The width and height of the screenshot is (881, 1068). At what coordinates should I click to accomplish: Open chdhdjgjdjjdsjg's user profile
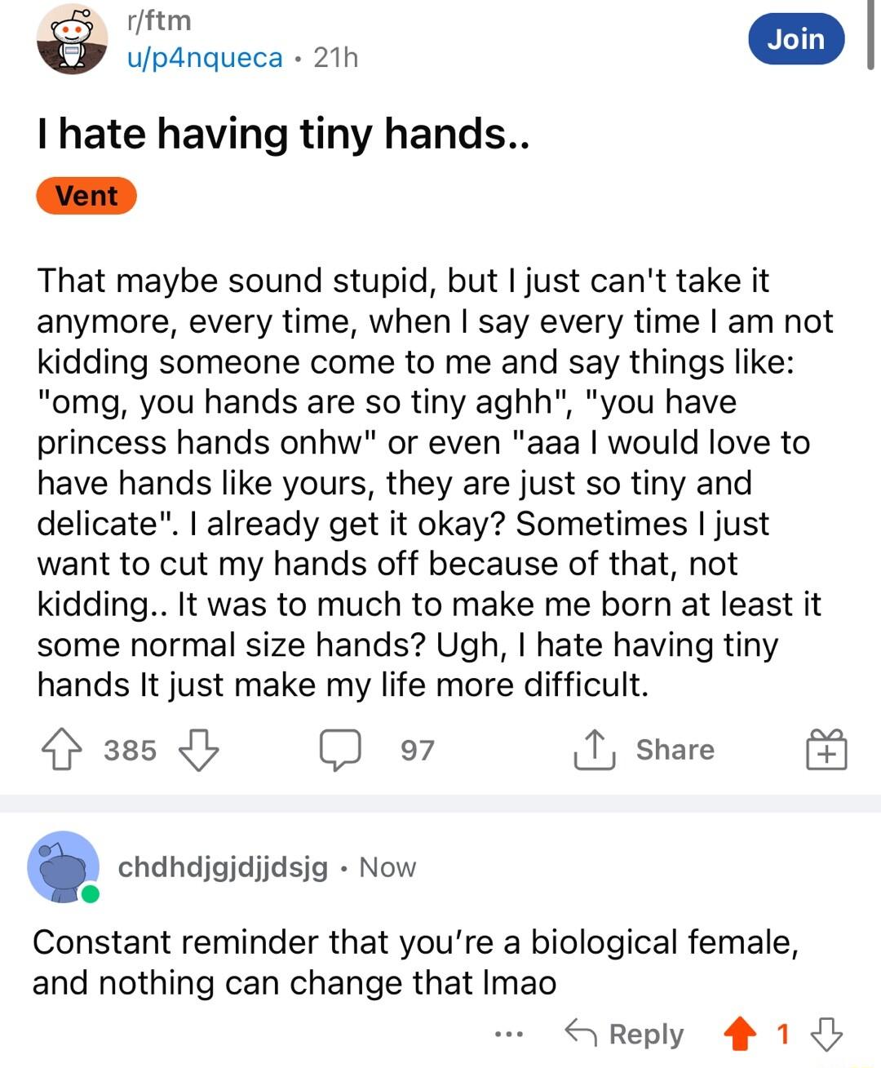coord(223,867)
